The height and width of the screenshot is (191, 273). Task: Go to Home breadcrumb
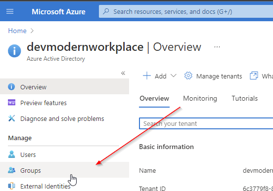[x=17, y=31]
